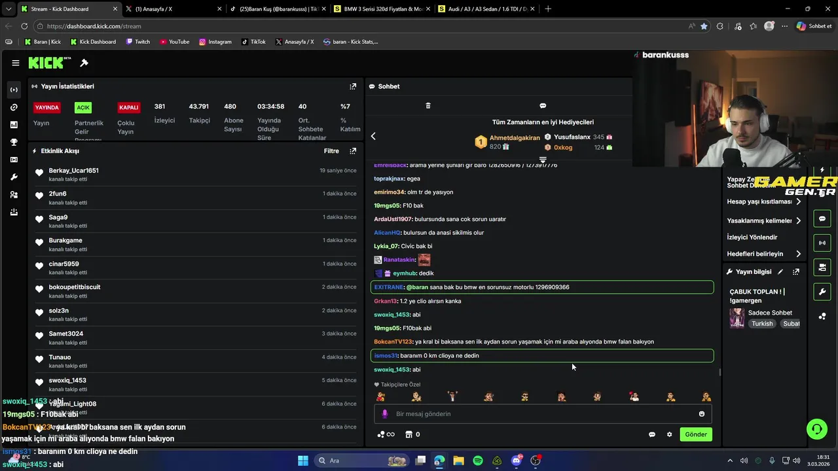The height and width of the screenshot is (471, 838).
Task: Switch to the BMW 3 Serisi 320d tab
Action: pos(382,9)
